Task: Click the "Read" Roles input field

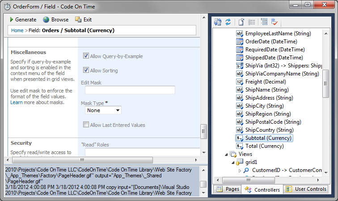Action: (143, 152)
